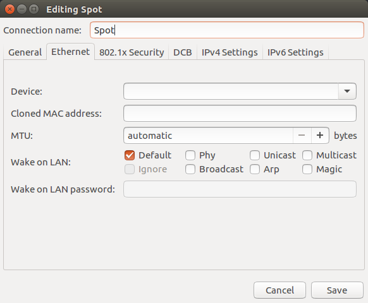The height and width of the screenshot is (303, 368).
Task: Enable the Broadcast checkbox
Action: pos(190,169)
